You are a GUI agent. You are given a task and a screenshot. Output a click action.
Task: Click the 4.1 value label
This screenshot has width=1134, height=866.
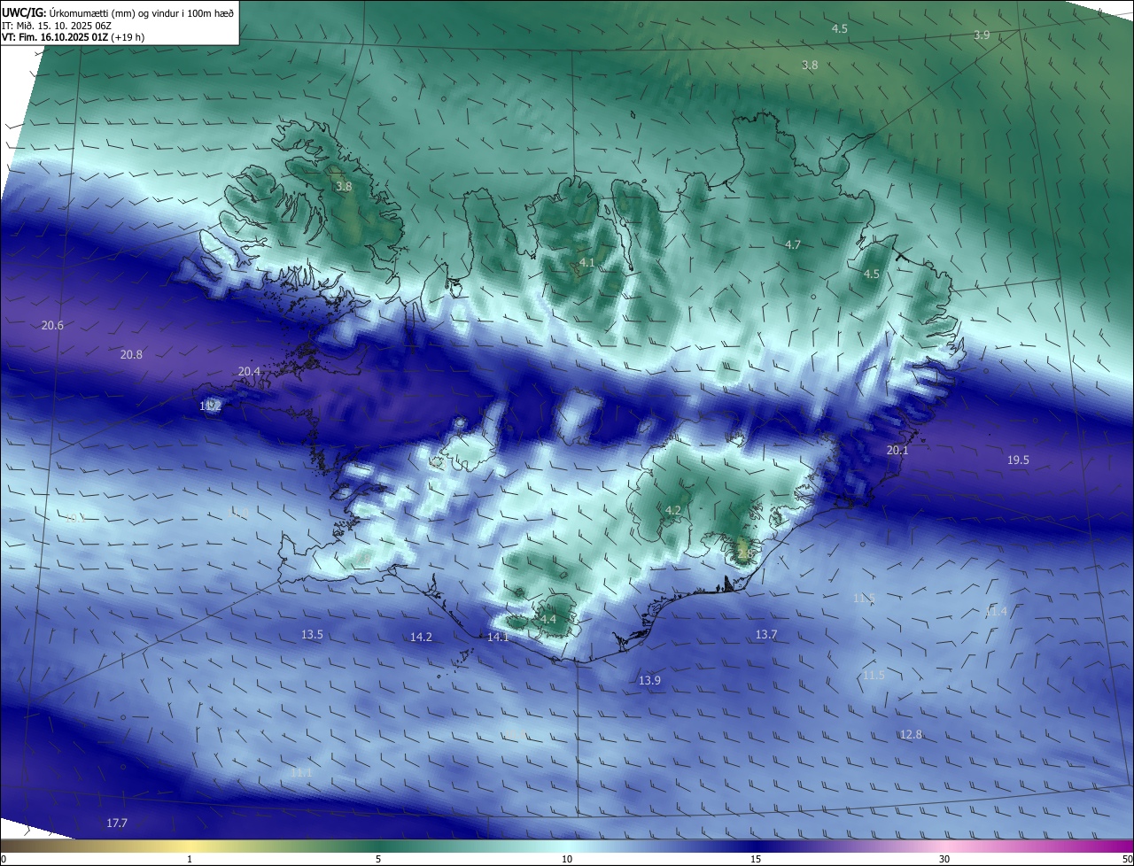tap(586, 263)
